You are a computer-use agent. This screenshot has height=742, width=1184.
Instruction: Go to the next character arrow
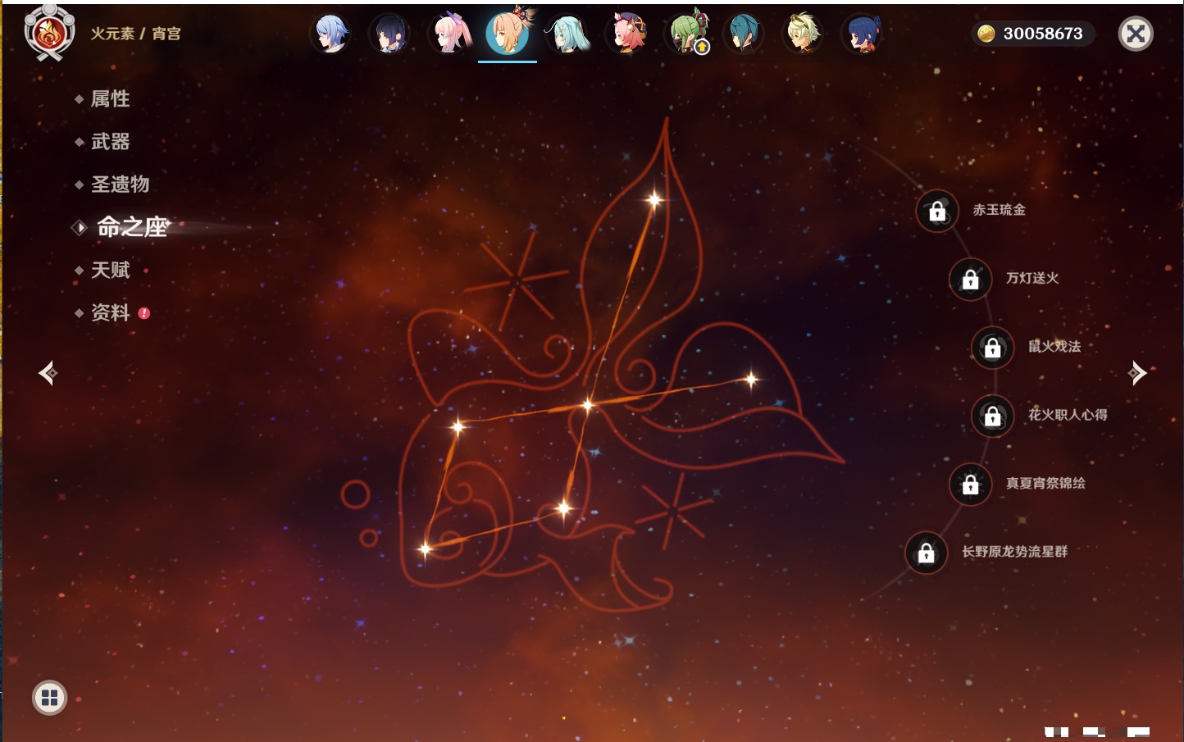coord(1137,373)
